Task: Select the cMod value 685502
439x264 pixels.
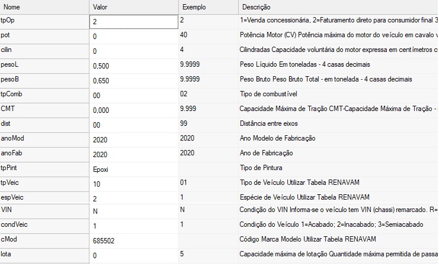Action: pyautogui.click(x=133, y=242)
